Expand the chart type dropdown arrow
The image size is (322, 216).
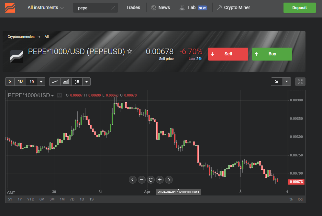(86, 82)
